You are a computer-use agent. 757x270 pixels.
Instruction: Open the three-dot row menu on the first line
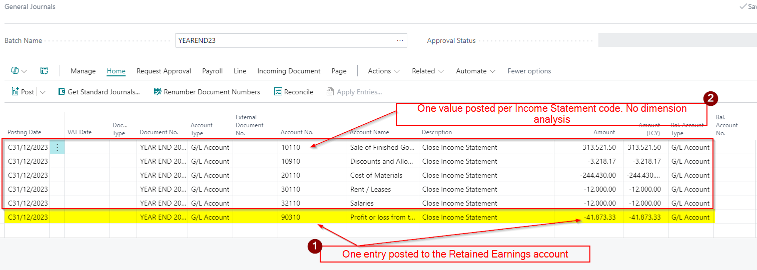57,147
